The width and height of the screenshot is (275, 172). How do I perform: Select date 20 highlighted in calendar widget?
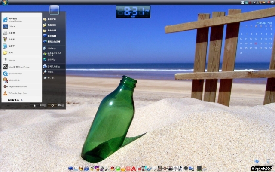point(256,43)
